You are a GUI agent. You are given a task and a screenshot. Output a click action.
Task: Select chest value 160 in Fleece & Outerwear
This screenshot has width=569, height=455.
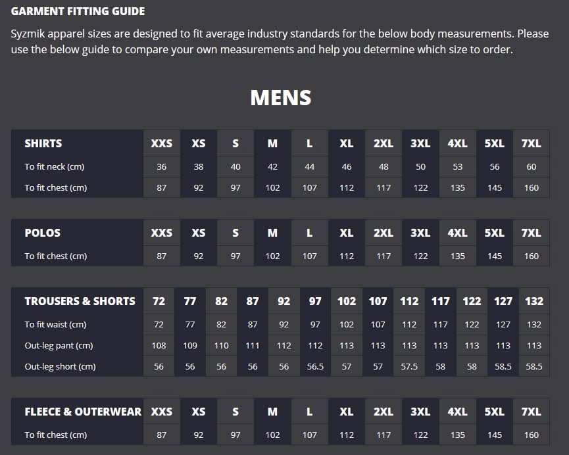click(x=531, y=435)
